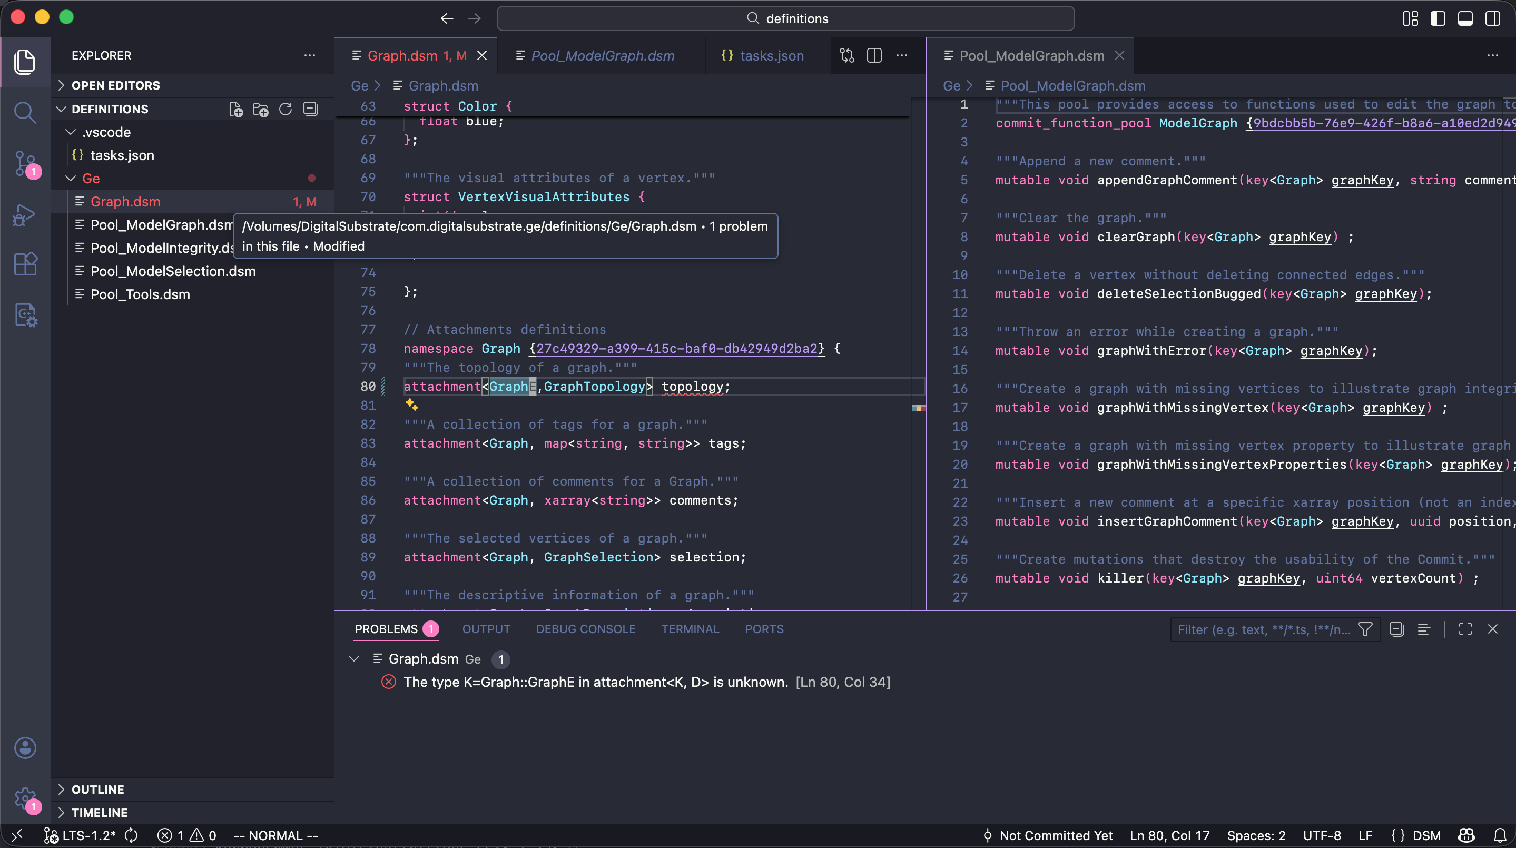1516x848 pixels.
Task: Collapse all folders in Explorer
Action: click(x=311, y=110)
